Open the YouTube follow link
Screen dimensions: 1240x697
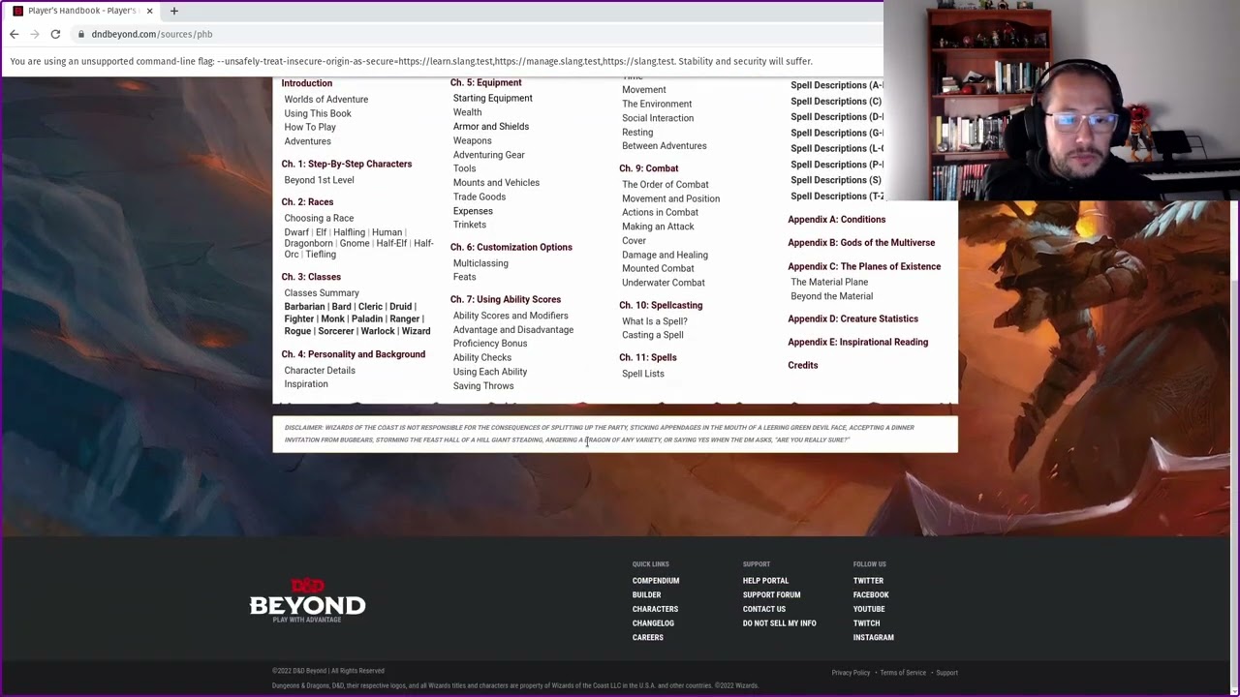pos(869,609)
